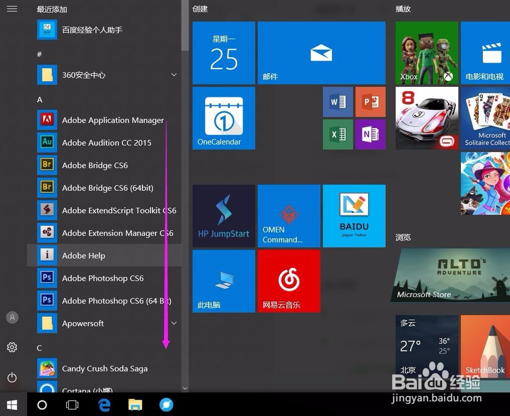
Task: Open Candy Crush Soda Saga
Action: coord(104,369)
